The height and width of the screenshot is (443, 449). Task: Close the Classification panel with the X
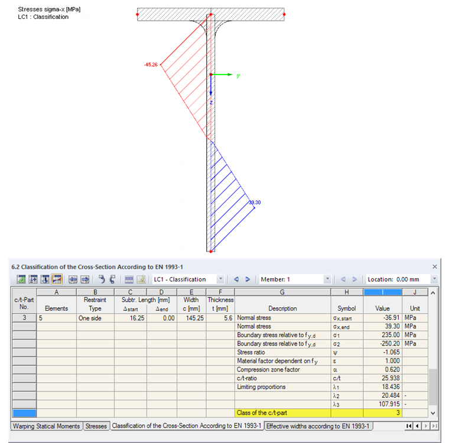(x=435, y=266)
